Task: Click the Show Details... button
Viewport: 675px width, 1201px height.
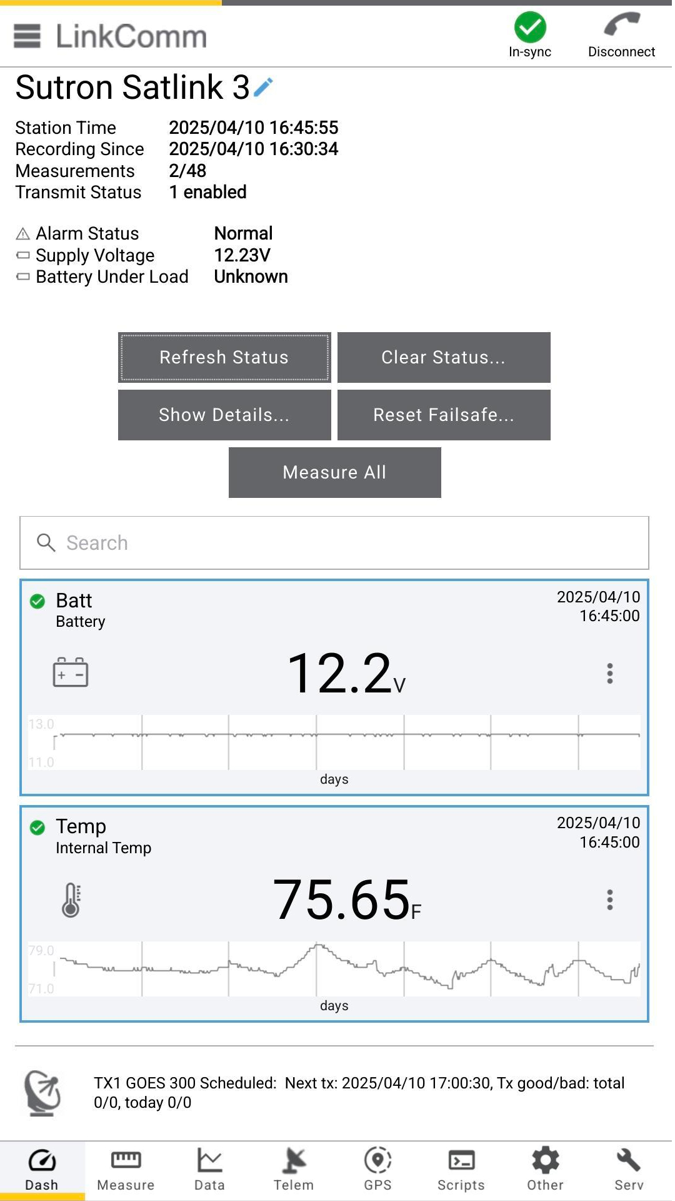Action: coord(224,415)
